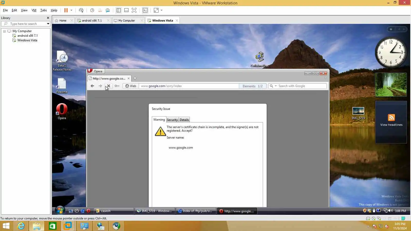411x231 pixels.
Task: Select the IMG_5719 desktop file
Action: pyautogui.click(x=358, y=113)
